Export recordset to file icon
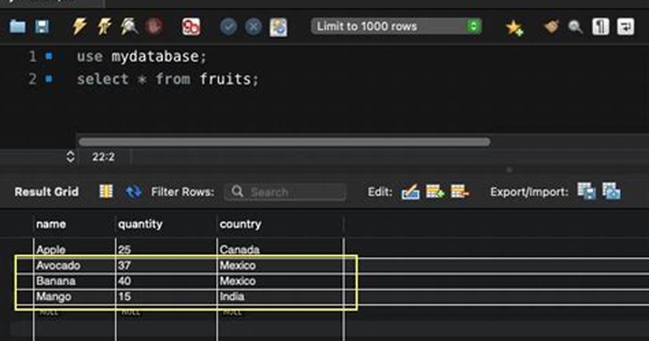649x341 pixels. (x=587, y=192)
